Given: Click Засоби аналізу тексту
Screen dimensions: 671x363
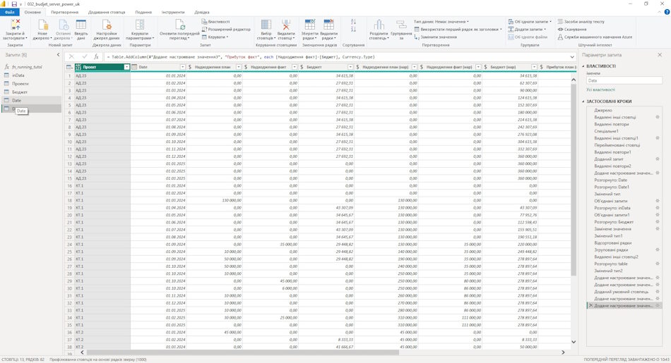Looking at the screenshot, I should pyautogui.click(x=581, y=22).
